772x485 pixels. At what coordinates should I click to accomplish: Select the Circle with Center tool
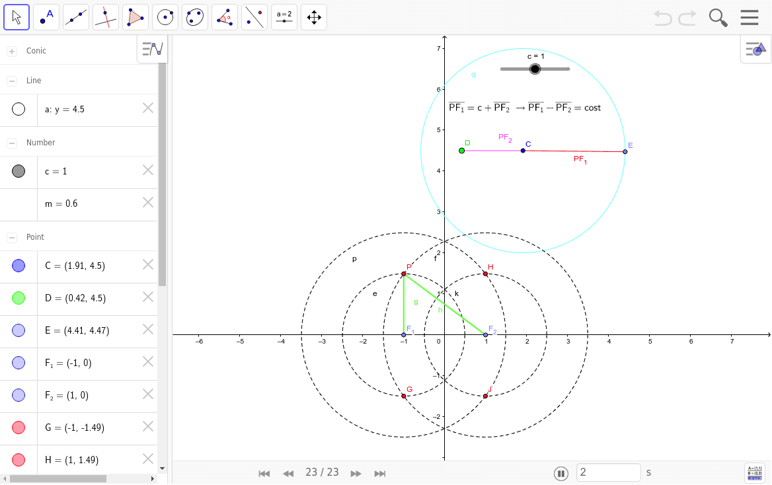(165, 17)
